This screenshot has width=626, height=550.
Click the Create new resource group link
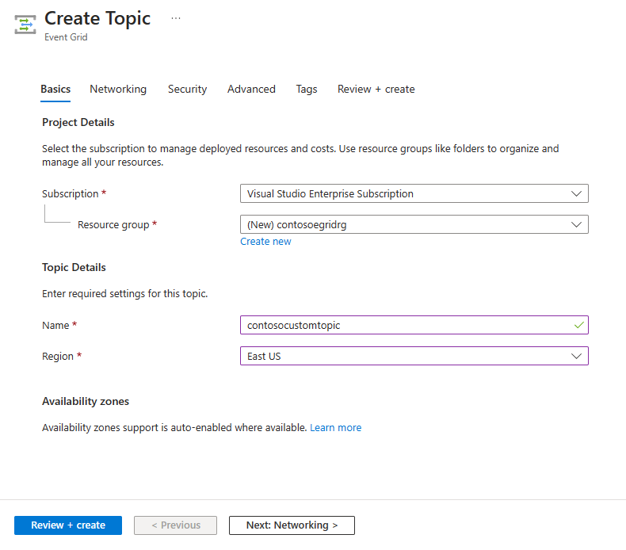(265, 241)
